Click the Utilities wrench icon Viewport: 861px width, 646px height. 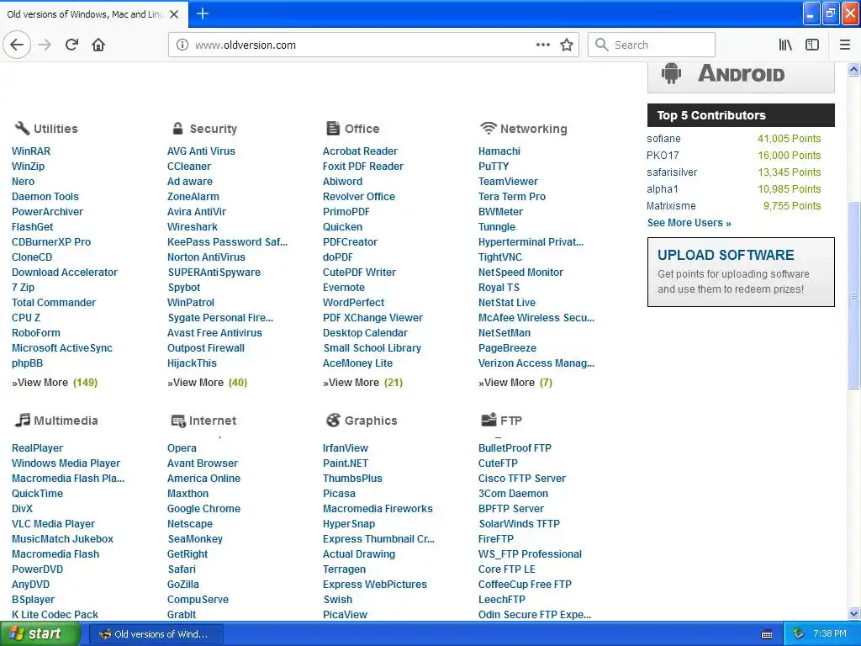pyautogui.click(x=22, y=128)
